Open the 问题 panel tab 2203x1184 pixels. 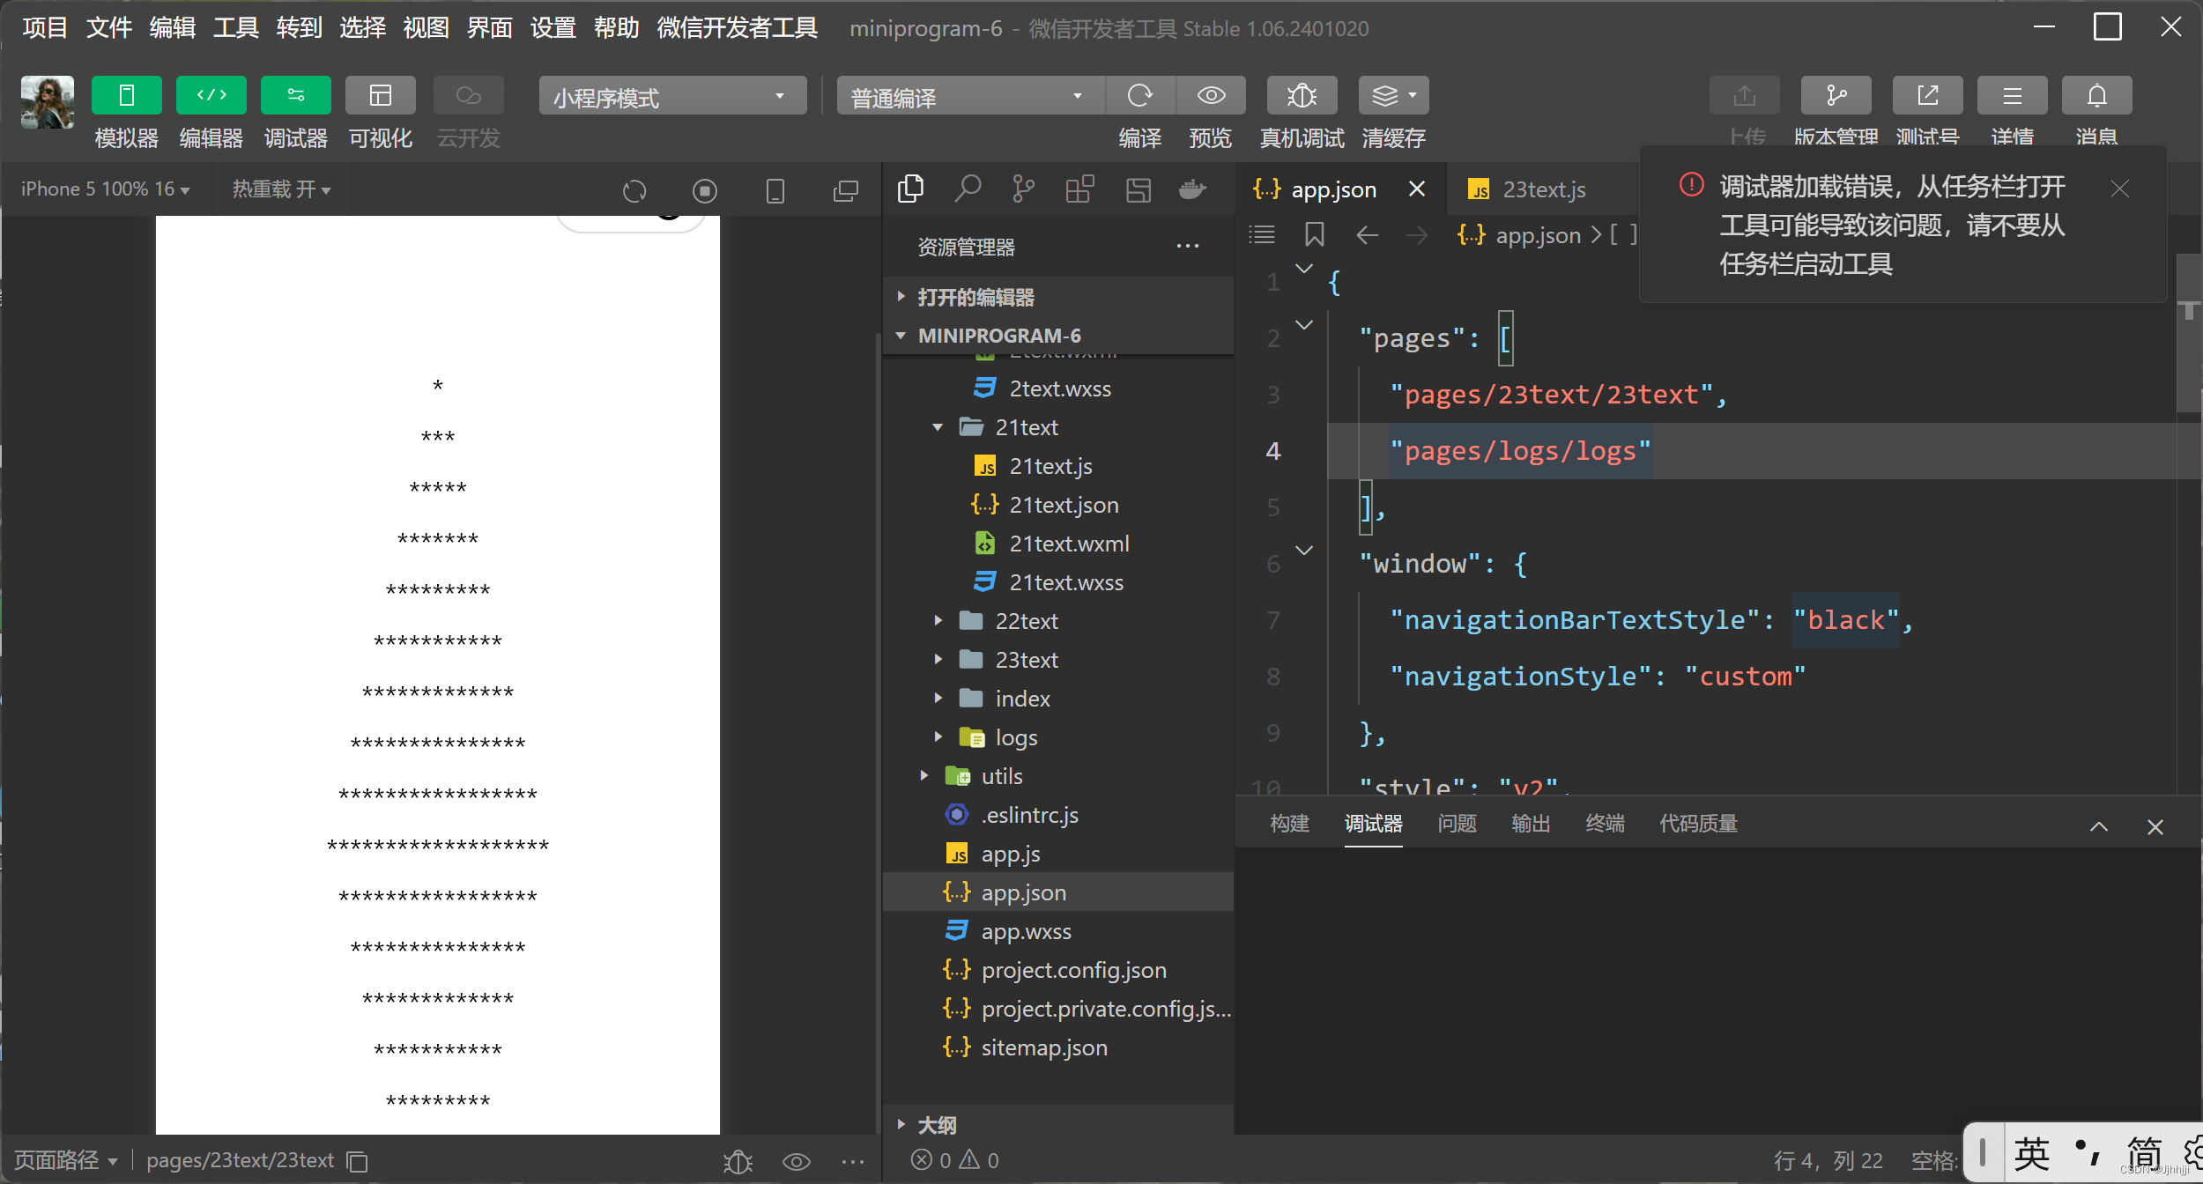(x=1456, y=824)
